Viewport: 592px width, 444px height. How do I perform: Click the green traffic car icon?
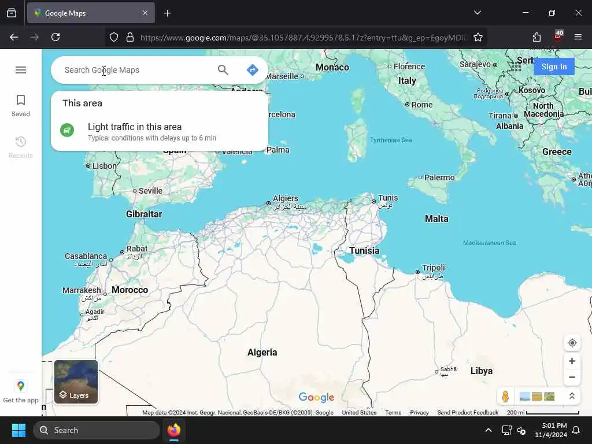[x=67, y=130]
